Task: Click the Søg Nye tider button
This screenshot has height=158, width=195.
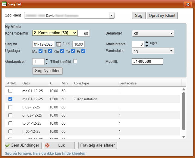Action: (x=47, y=71)
